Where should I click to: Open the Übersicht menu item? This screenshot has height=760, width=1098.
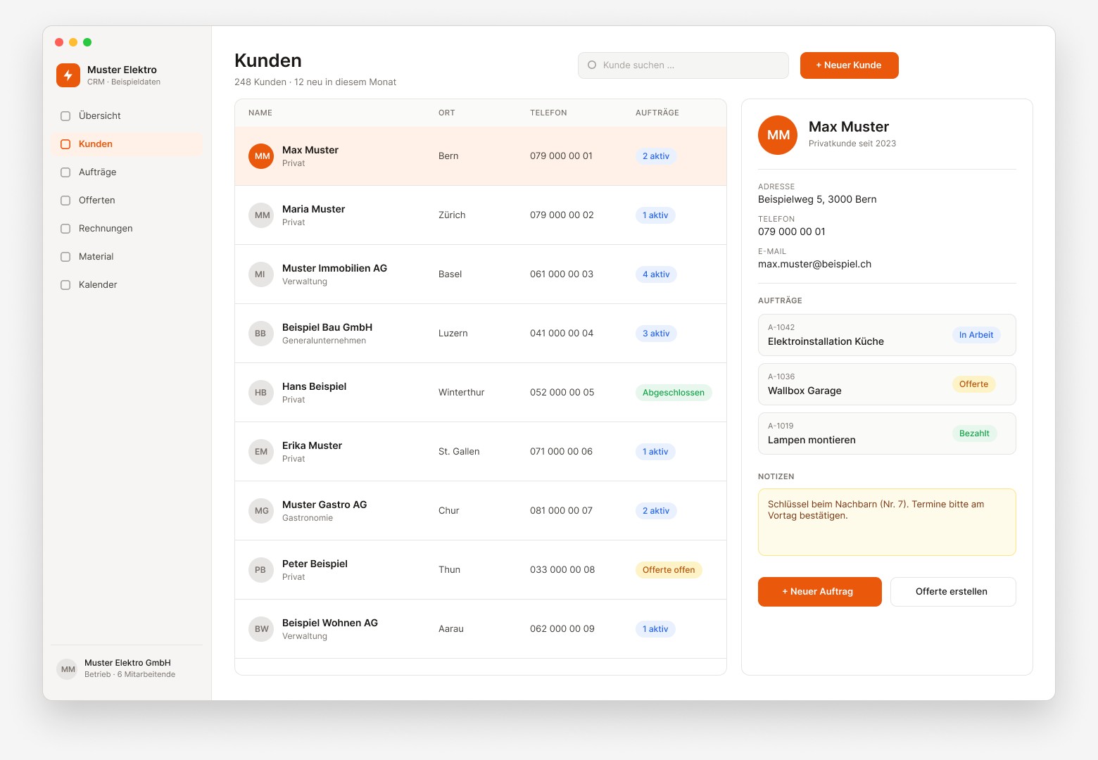tap(127, 116)
